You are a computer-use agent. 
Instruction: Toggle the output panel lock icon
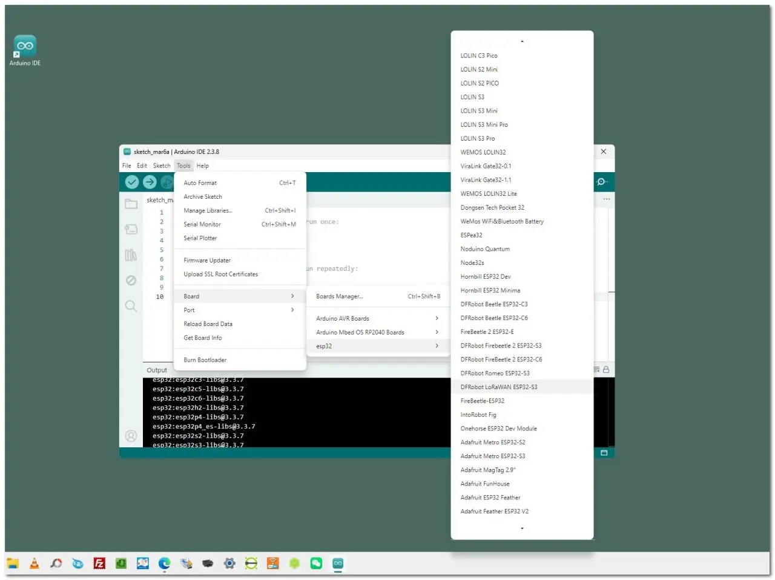coord(606,370)
